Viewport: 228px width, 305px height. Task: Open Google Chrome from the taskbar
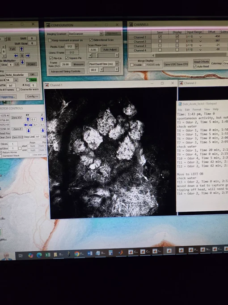click(x=77, y=254)
